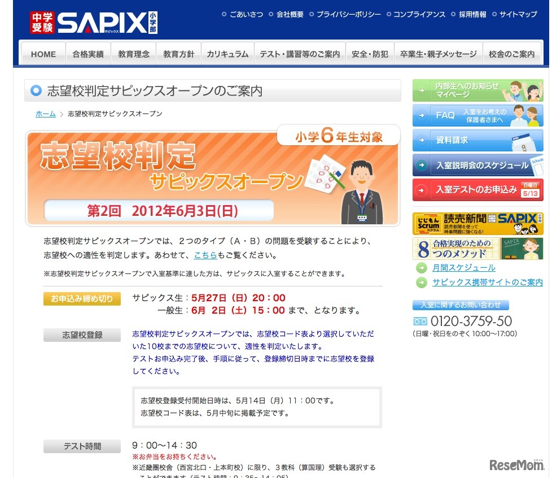
Task: Click green arrow icon beside サピックス携帯サイト
Action: click(x=422, y=283)
